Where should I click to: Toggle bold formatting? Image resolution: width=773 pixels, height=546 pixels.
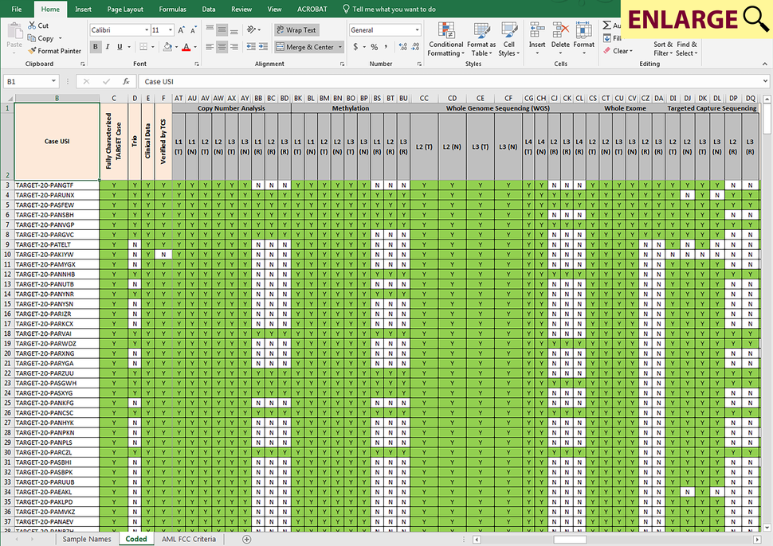pyautogui.click(x=95, y=46)
